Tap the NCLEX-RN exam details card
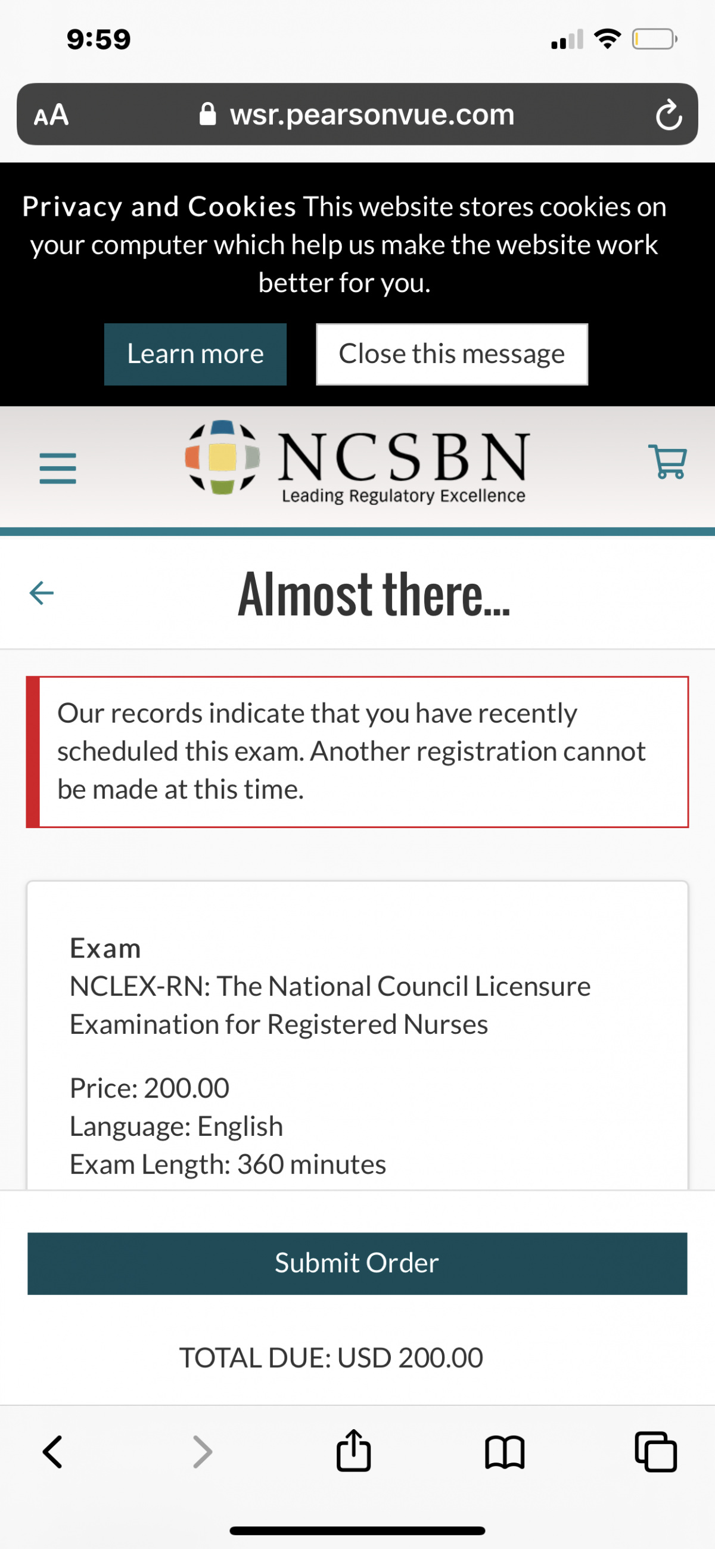The width and height of the screenshot is (715, 1549). click(x=357, y=1034)
